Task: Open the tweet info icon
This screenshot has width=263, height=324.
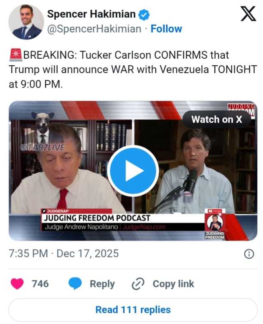Action: tap(249, 254)
